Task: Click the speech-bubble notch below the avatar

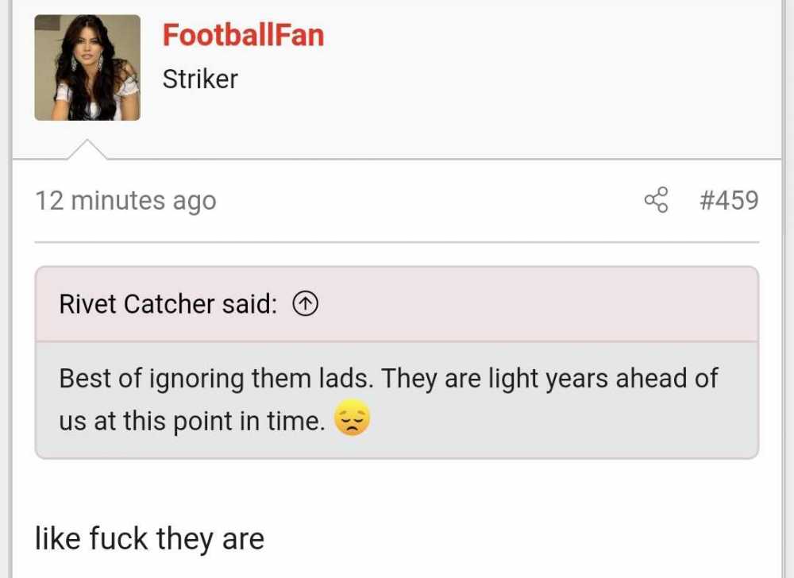Action: (87, 149)
